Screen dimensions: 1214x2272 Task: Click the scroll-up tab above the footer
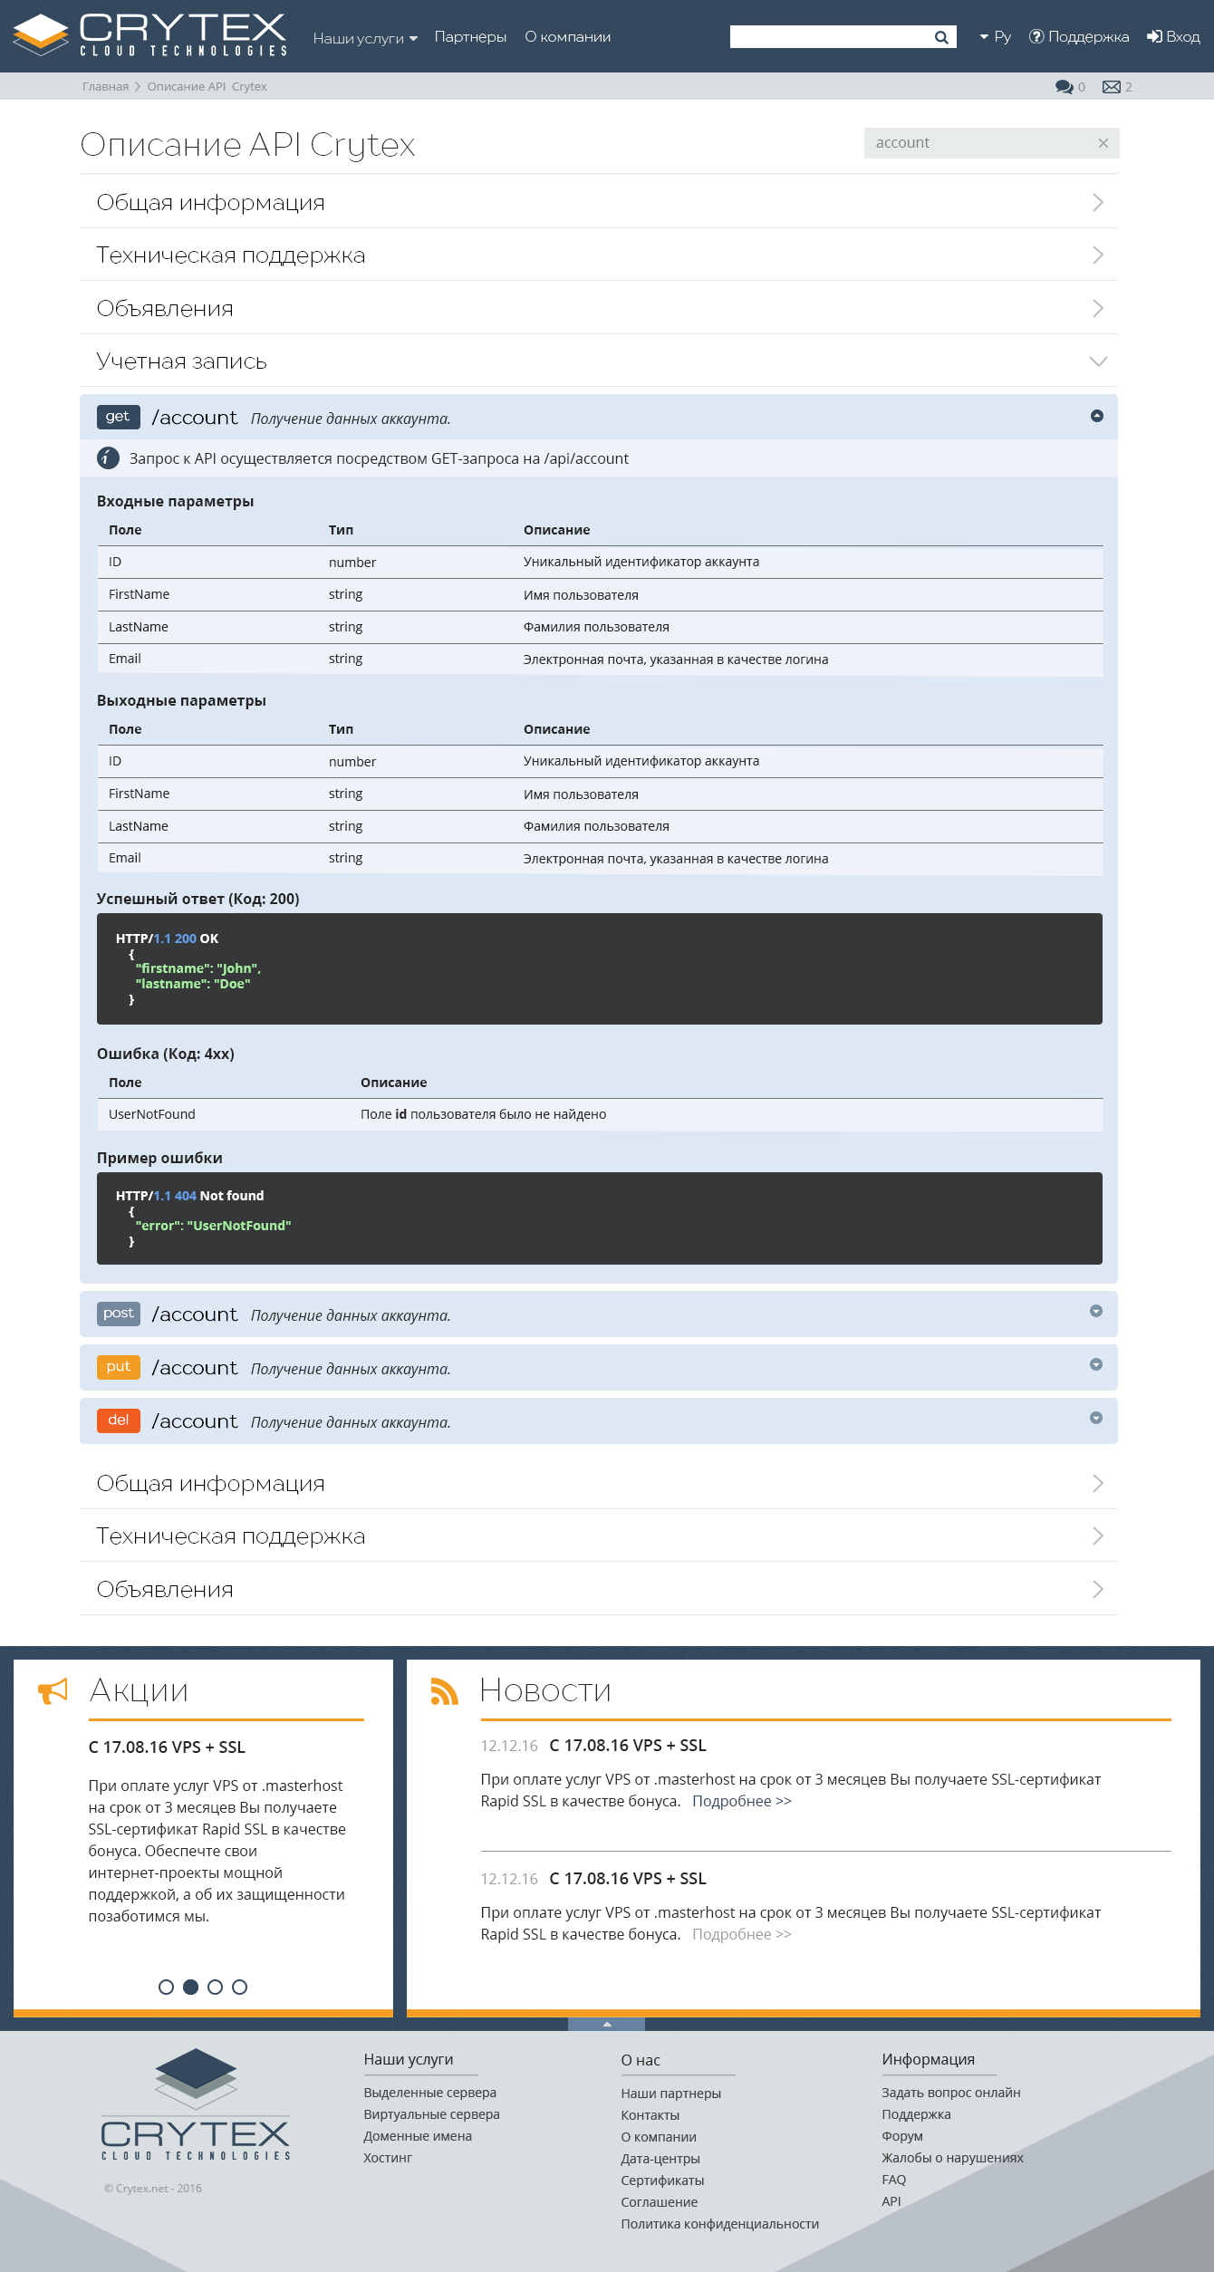click(606, 2024)
